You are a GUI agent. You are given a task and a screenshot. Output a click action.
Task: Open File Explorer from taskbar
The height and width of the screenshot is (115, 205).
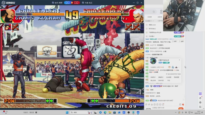tap(110, 112)
